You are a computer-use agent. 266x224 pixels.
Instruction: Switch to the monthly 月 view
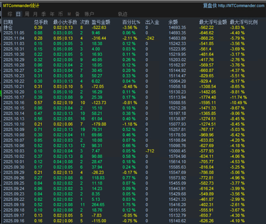click(x=35, y=14)
